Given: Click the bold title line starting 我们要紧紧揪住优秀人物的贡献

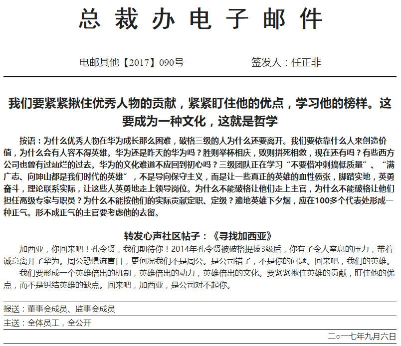Looking at the screenshot, I should 200,103.
